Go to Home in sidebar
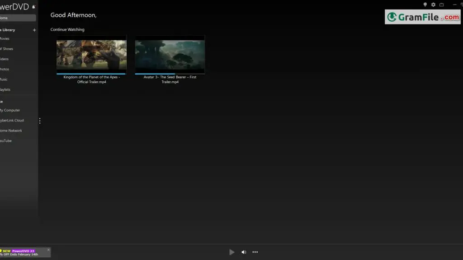 click(x=18, y=18)
